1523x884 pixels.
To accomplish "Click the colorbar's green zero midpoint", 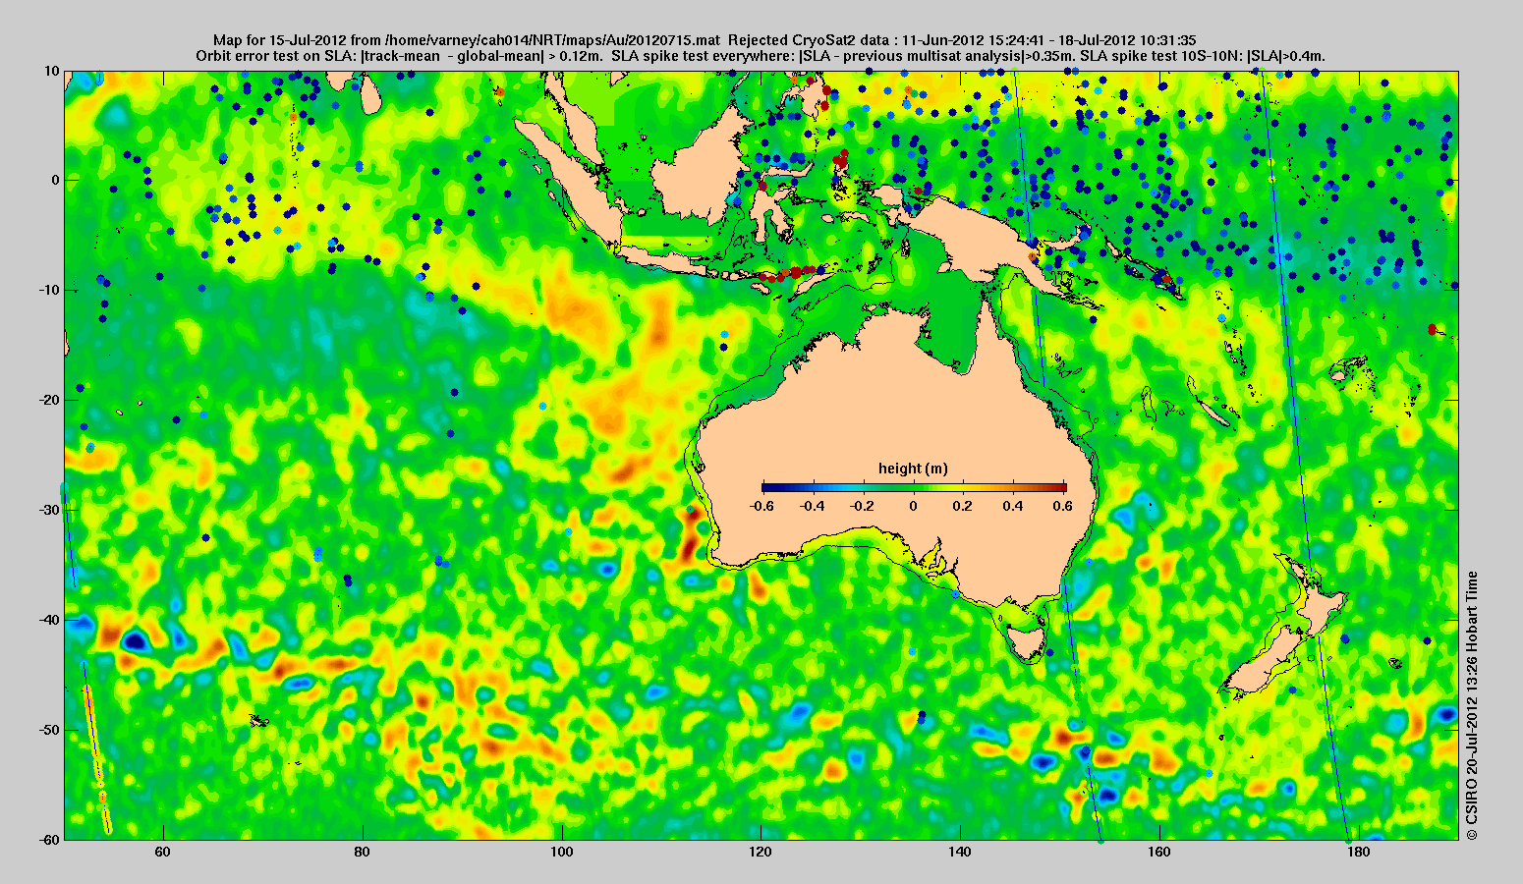I will coord(914,487).
